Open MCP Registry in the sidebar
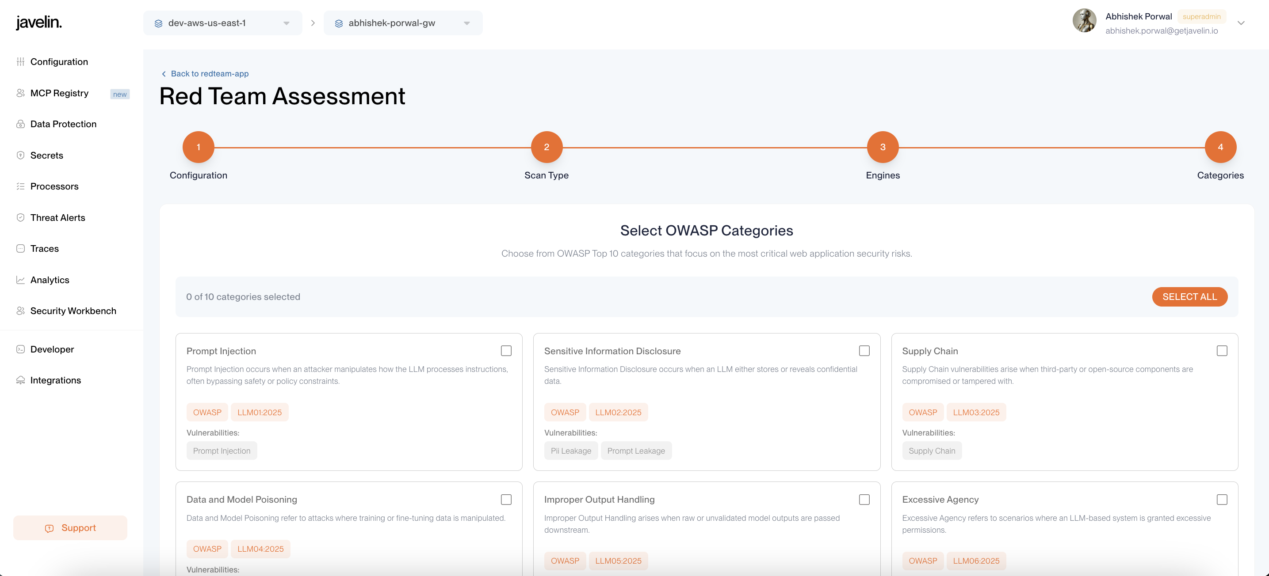Viewport: 1269px width, 576px height. tap(59, 93)
